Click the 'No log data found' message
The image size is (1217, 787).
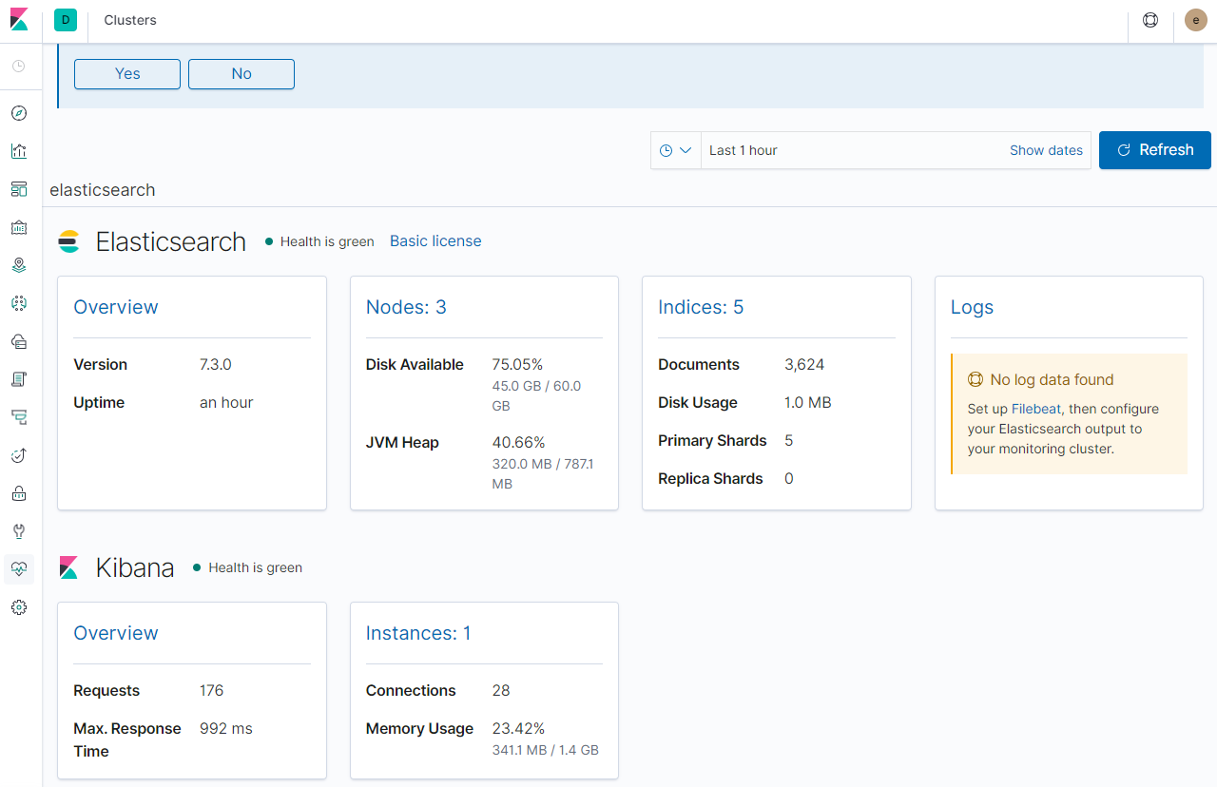pyautogui.click(x=1052, y=380)
